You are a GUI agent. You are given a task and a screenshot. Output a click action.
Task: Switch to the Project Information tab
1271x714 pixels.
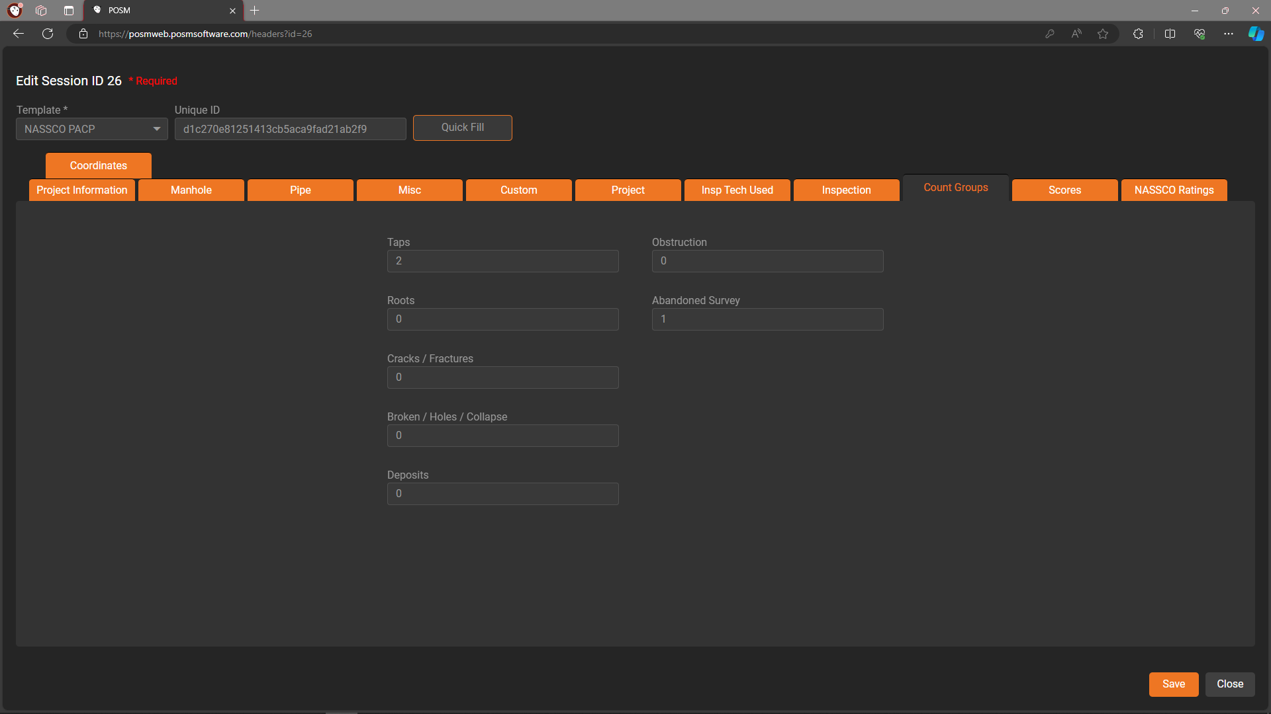point(82,190)
